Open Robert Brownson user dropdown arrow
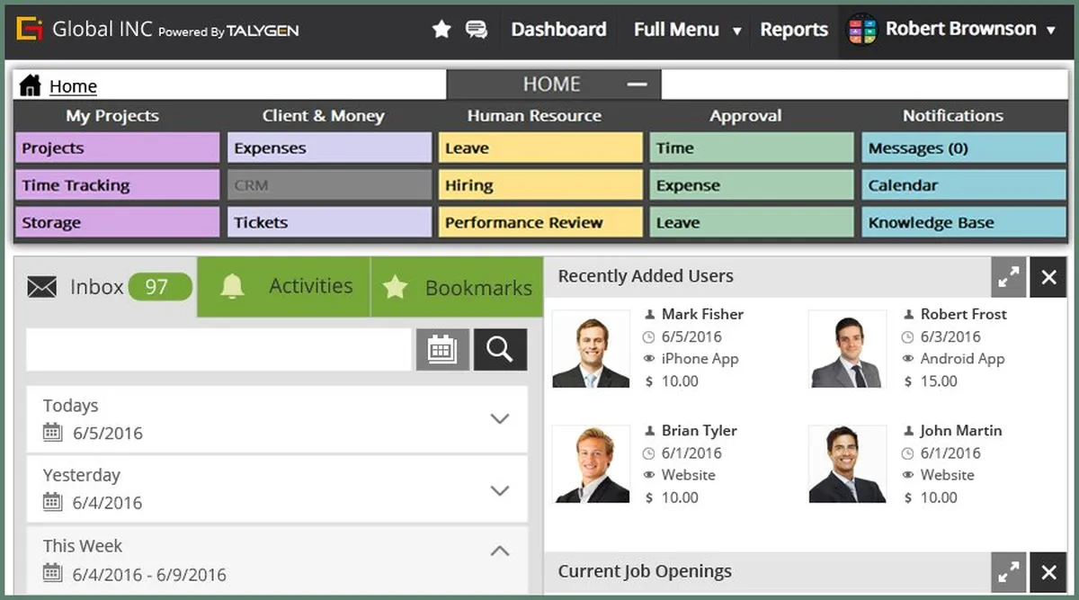The height and width of the screenshot is (600, 1079). (x=1050, y=31)
